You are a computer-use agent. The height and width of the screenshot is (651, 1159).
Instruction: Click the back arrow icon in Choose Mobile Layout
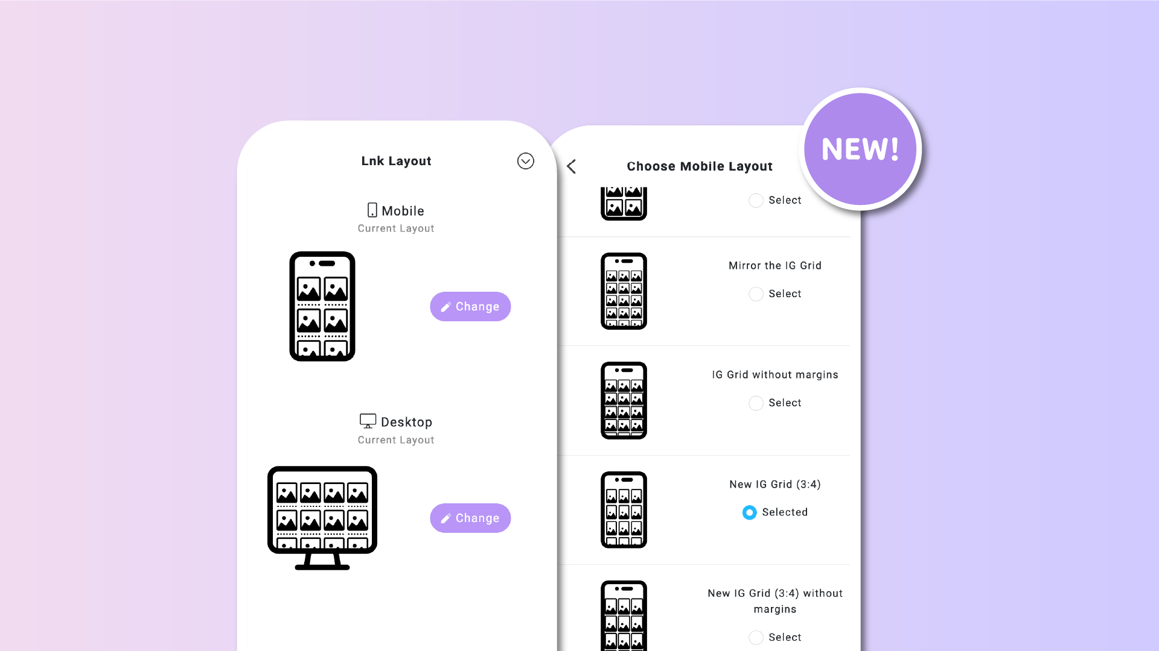point(572,166)
